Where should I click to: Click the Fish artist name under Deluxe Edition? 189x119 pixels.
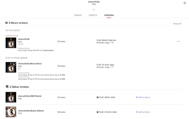[20, 113]
